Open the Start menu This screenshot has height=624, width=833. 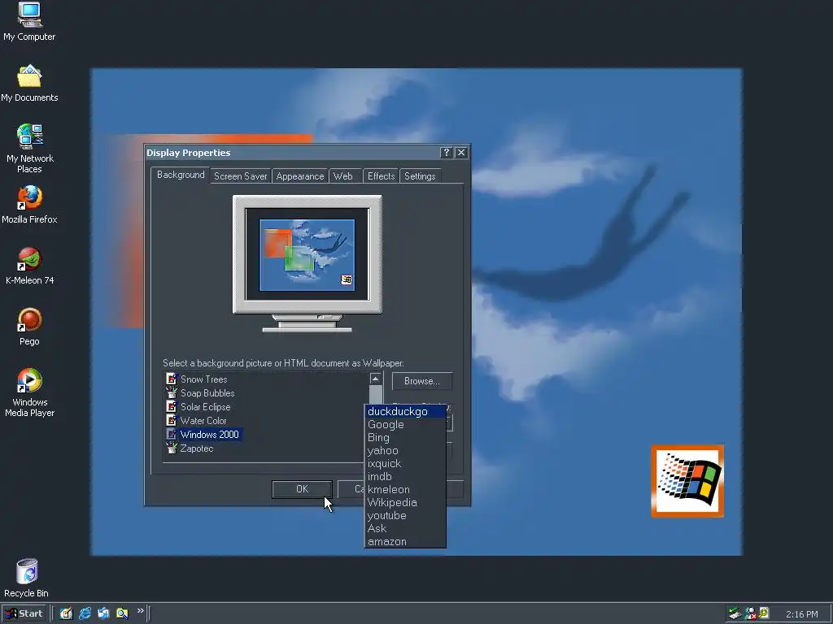pos(24,613)
